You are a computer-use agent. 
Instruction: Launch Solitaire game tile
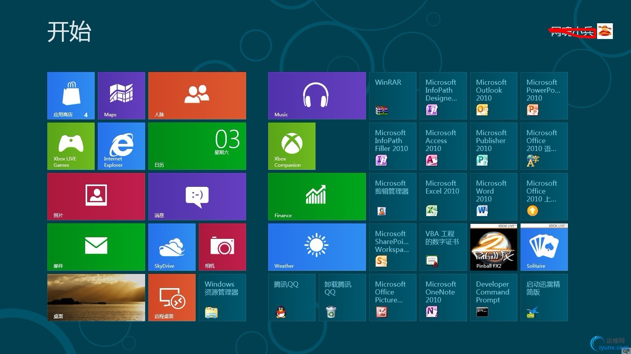point(544,247)
